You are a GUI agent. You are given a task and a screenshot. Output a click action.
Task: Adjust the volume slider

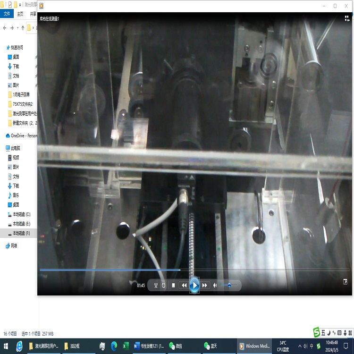229,285
